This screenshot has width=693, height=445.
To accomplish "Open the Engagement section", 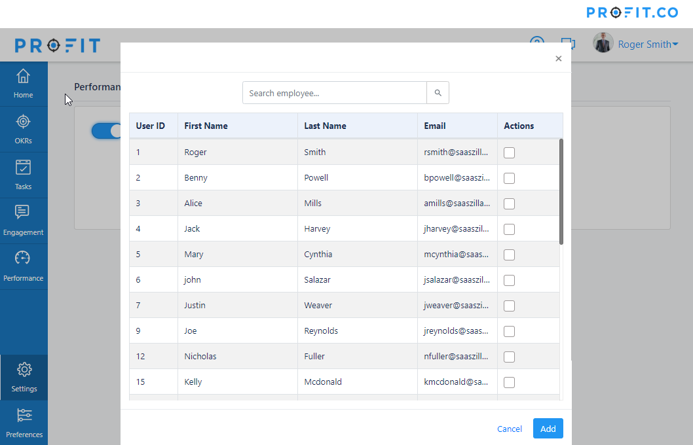I will pos(24,221).
